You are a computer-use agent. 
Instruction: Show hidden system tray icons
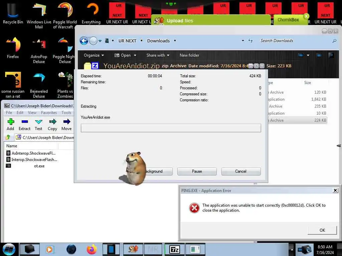tap(292, 249)
